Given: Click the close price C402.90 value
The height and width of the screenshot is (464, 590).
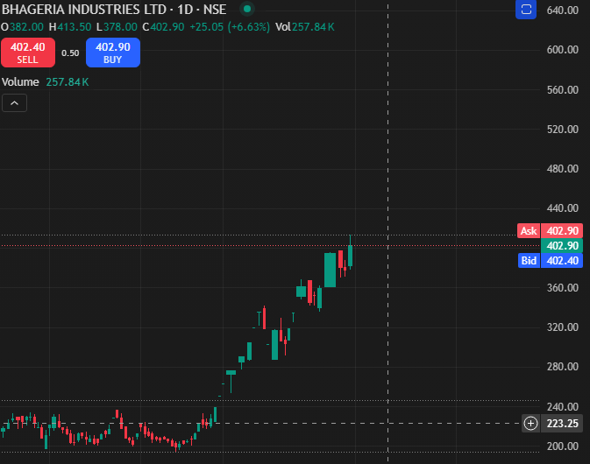Looking at the screenshot, I should (163, 27).
